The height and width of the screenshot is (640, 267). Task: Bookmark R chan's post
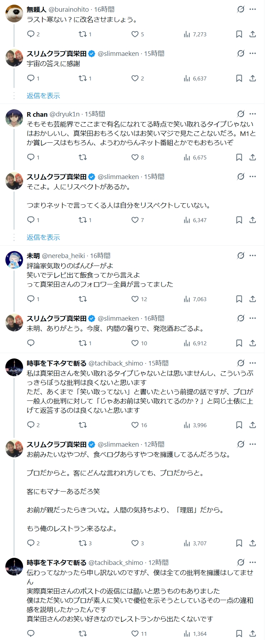coord(239,157)
